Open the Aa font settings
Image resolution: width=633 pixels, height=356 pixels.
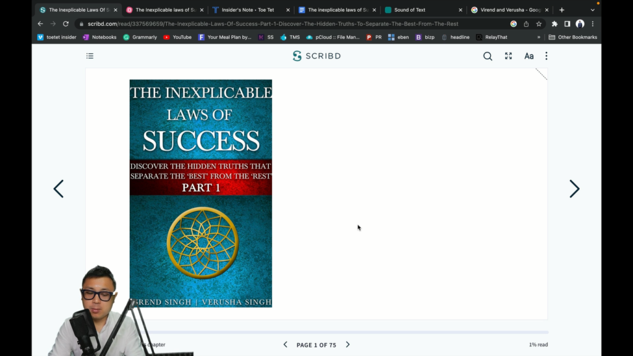[x=529, y=56]
